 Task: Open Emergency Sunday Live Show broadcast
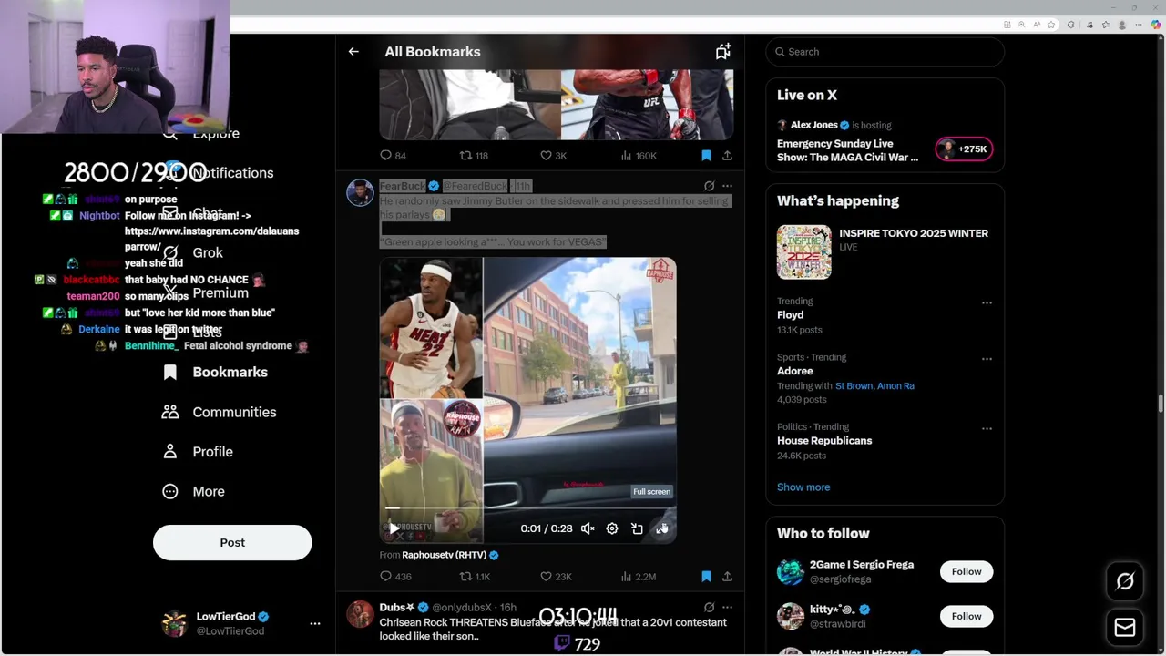(x=847, y=150)
